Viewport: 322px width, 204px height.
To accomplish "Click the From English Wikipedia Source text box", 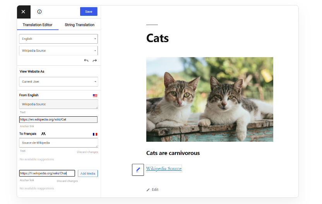I will (58, 104).
